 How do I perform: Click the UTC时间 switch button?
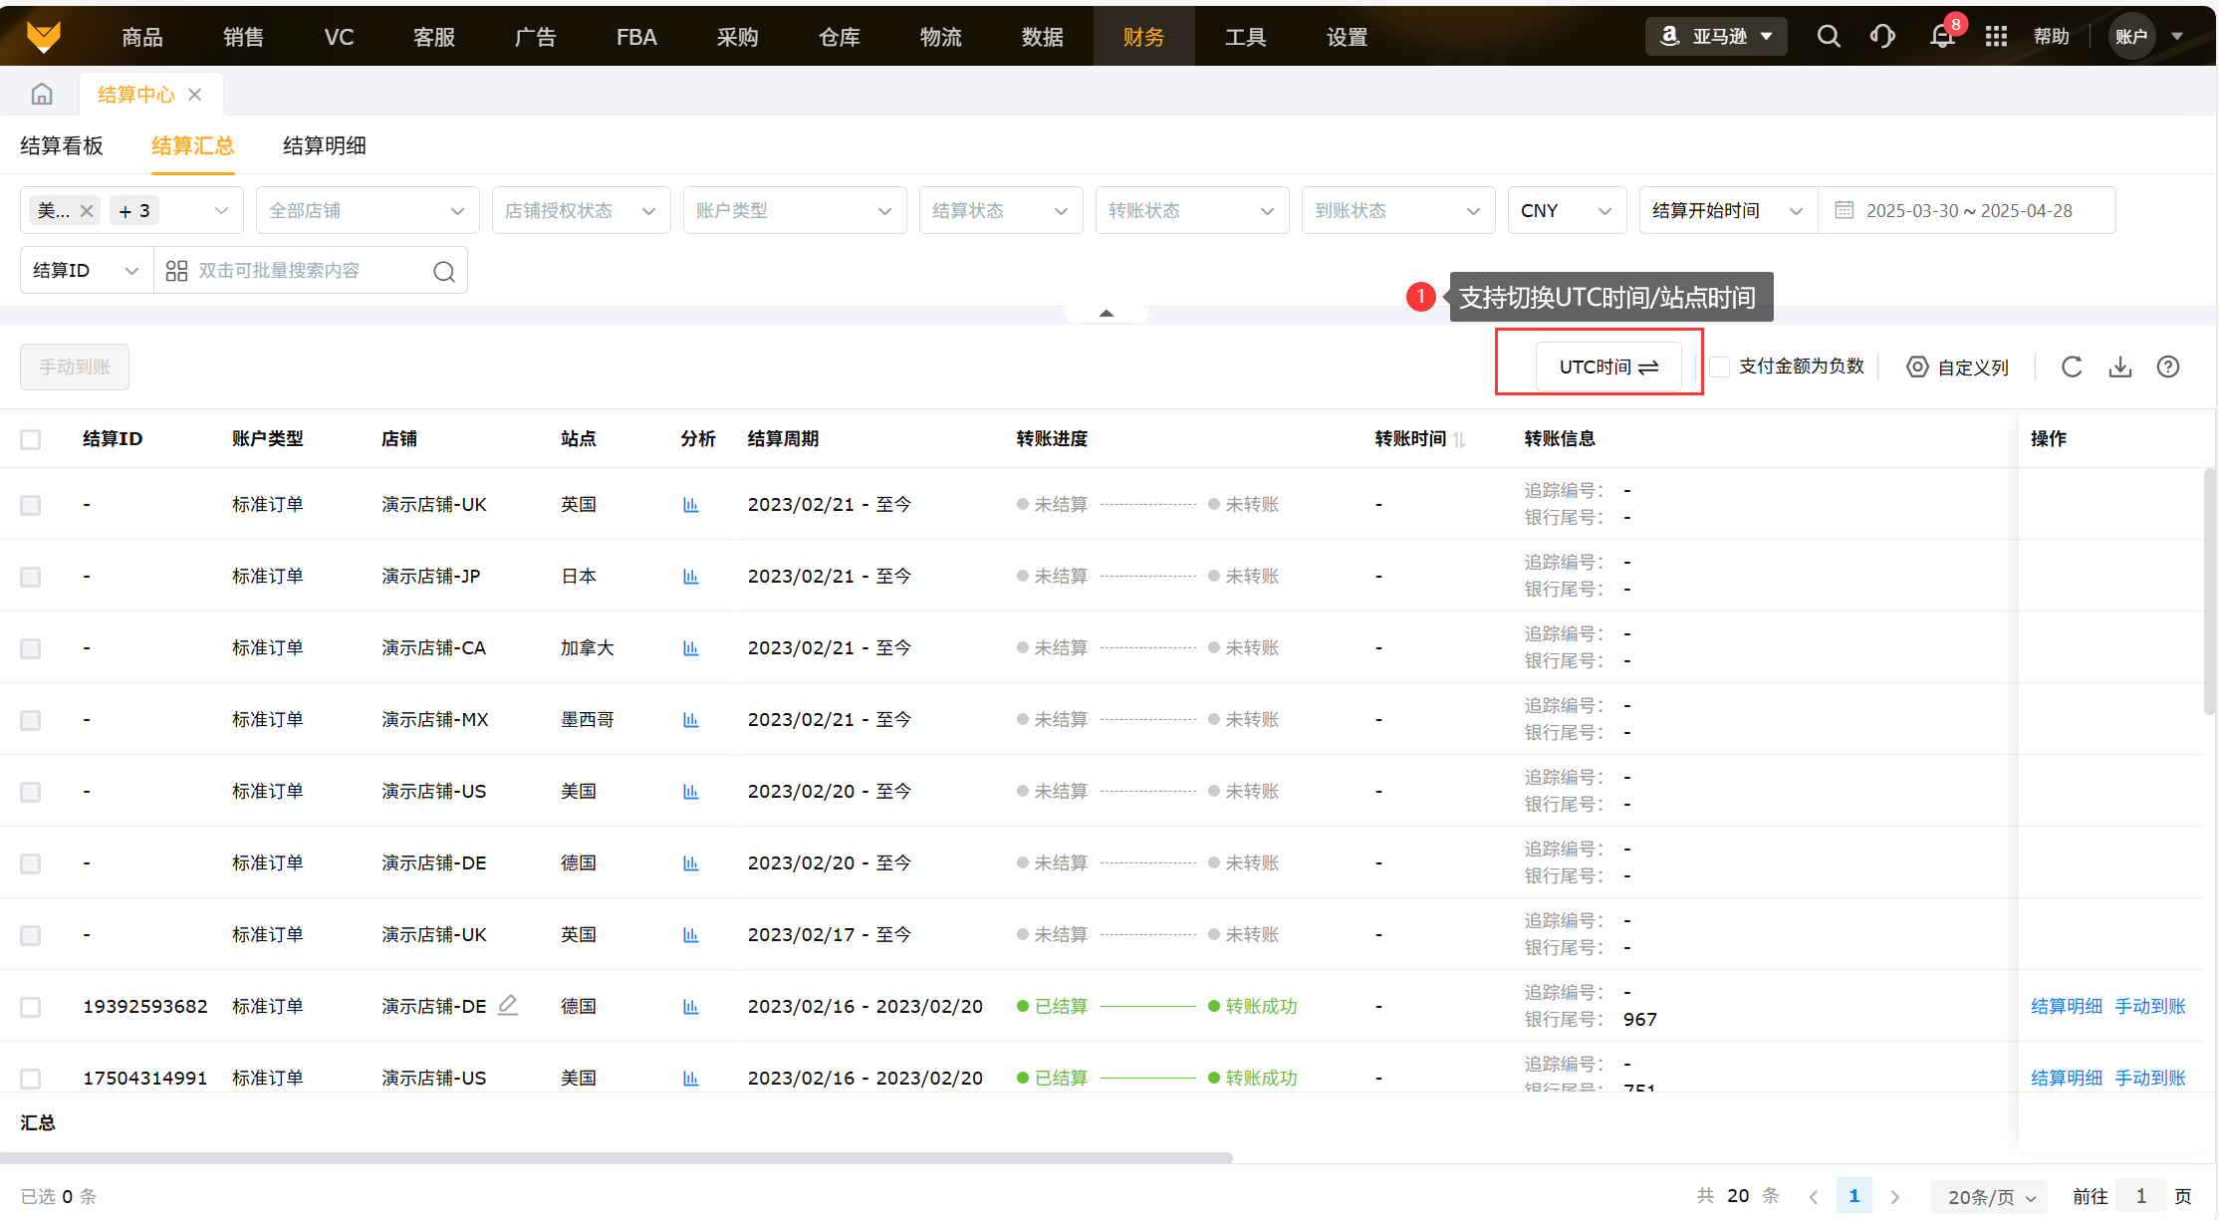pyautogui.click(x=1608, y=366)
